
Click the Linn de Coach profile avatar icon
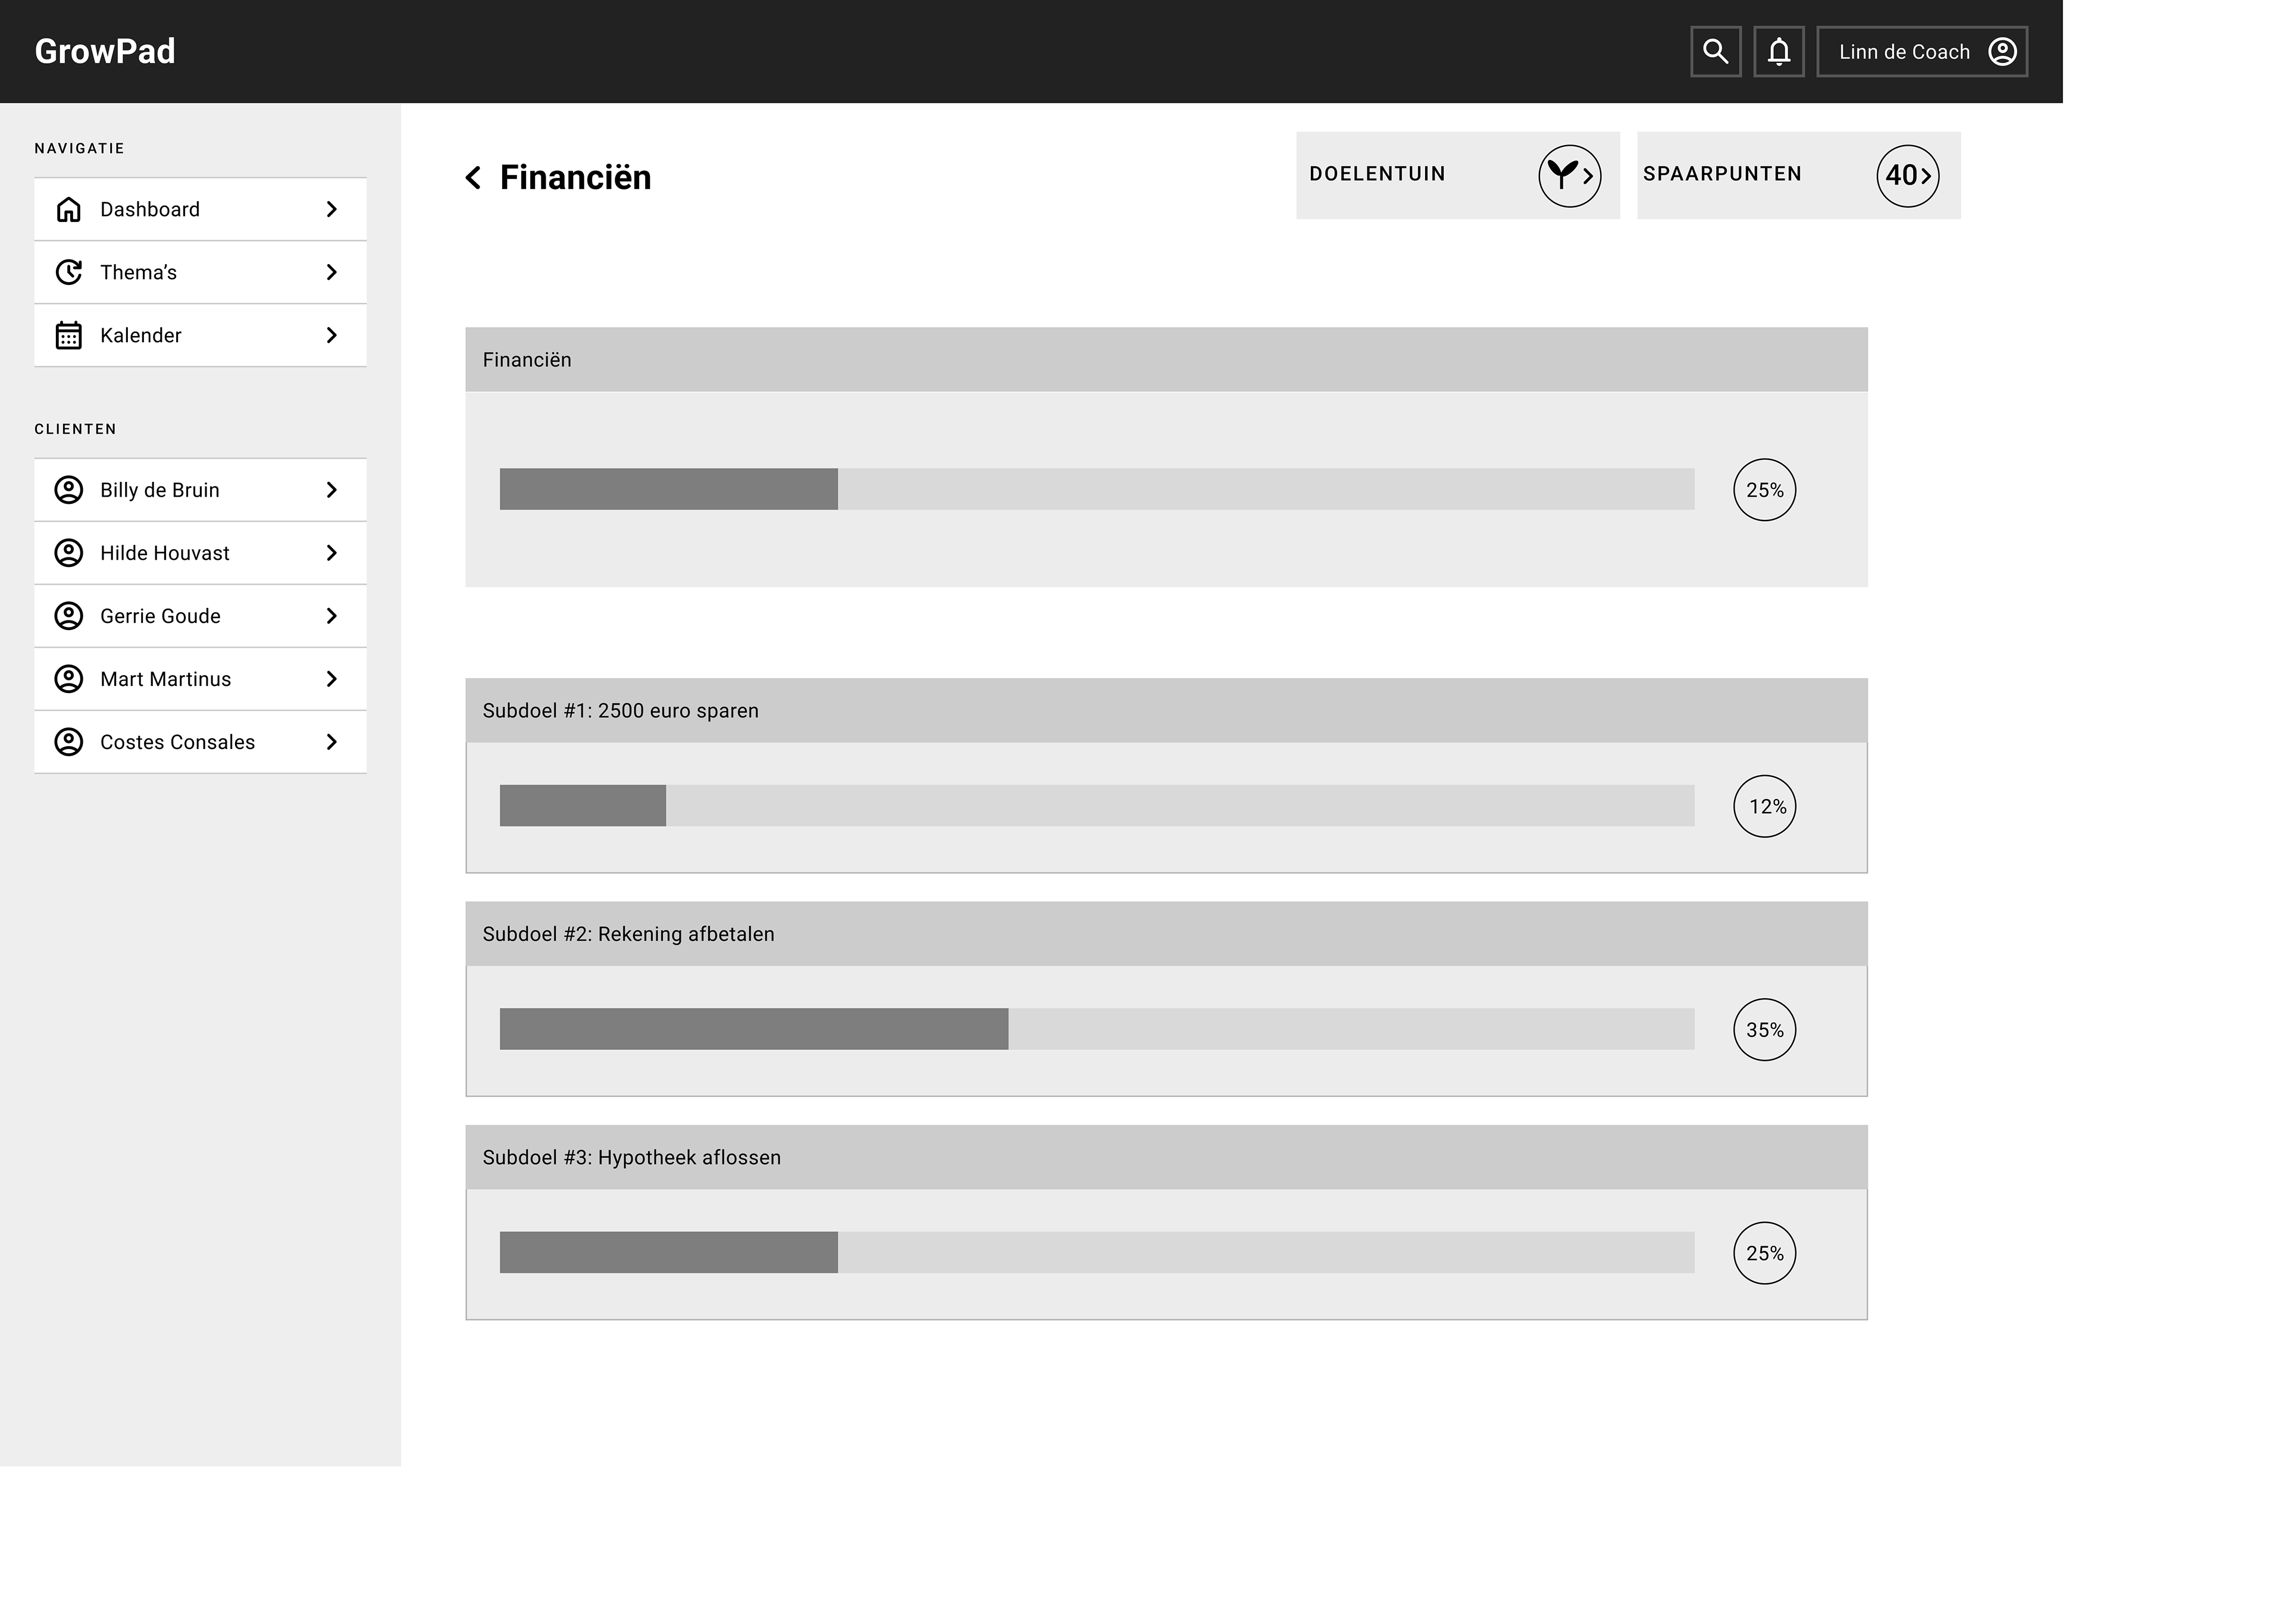click(x=2002, y=51)
